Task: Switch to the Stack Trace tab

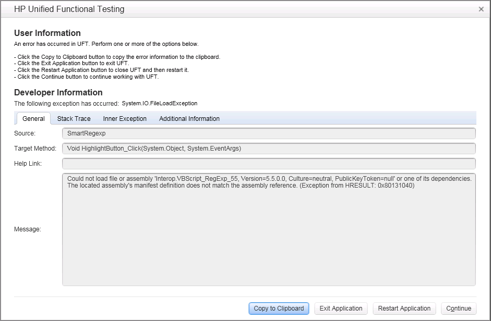Action: [74, 118]
